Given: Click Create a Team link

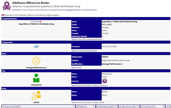Looking at the screenshot, I should tap(99, 102).
